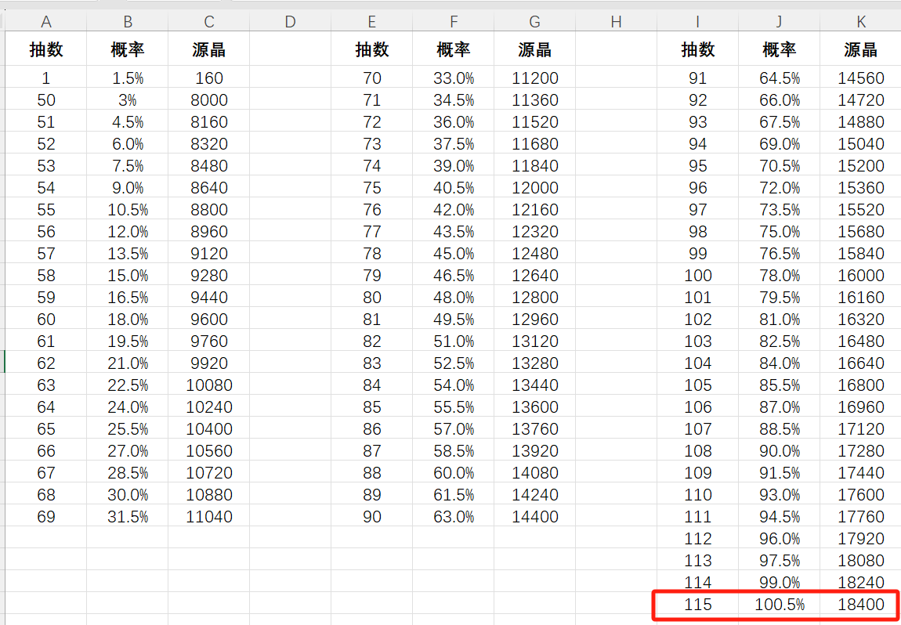Select the 源晶 heading cell in column C
The image size is (901, 625).
209,49
